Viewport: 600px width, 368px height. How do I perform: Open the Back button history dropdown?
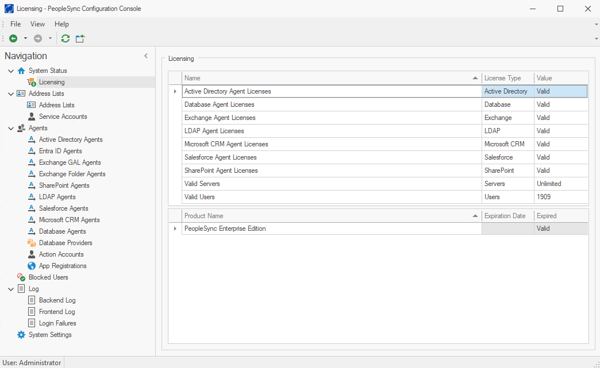click(26, 38)
